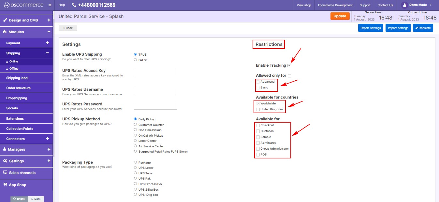Select Customer Counter pickup method
Screen dimensions: 439x202
[135, 125]
